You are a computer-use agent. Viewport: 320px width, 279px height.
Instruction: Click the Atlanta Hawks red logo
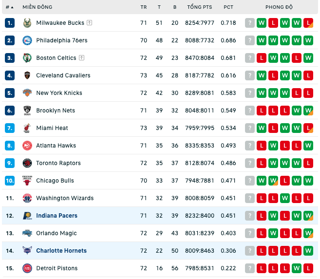click(x=27, y=146)
